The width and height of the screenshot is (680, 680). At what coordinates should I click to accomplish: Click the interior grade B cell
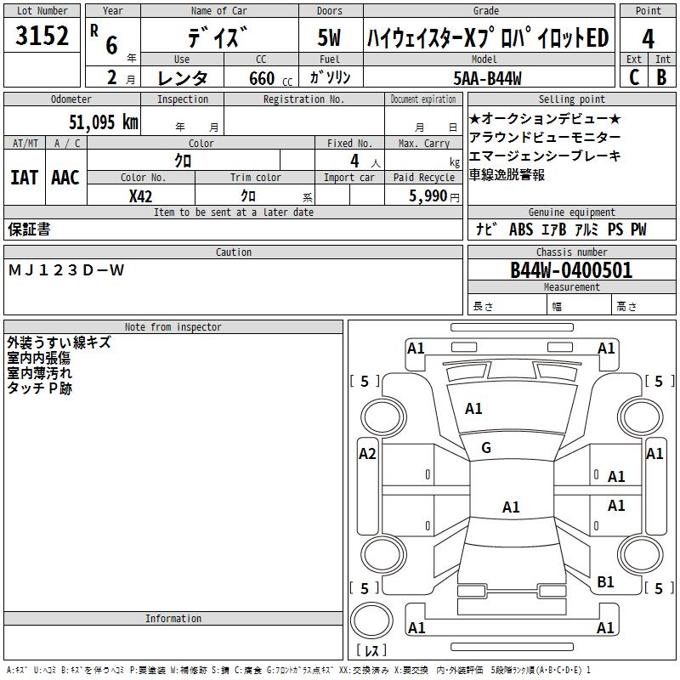(662, 76)
